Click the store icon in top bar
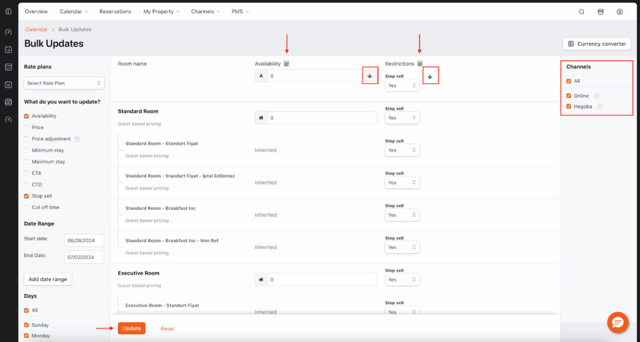Image resolution: width=640 pixels, height=342 pixels. point(601,11)
